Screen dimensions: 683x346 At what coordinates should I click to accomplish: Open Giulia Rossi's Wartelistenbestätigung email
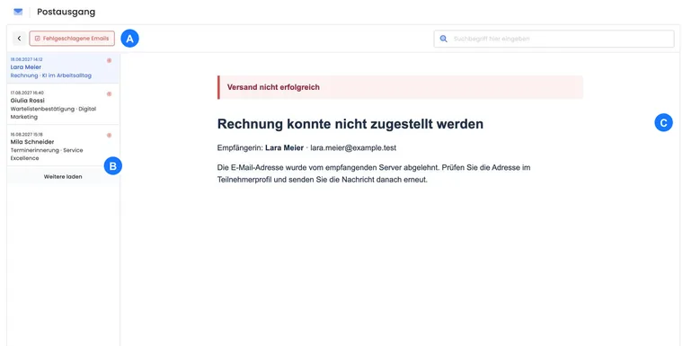click(63, 104)
